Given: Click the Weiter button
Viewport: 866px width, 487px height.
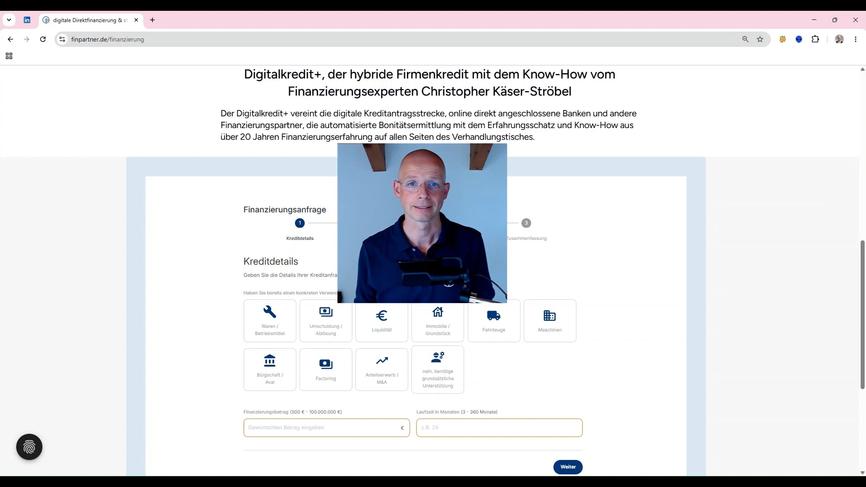Looking at the screenshot, I should pyautogui.click(x=568, y=467).
